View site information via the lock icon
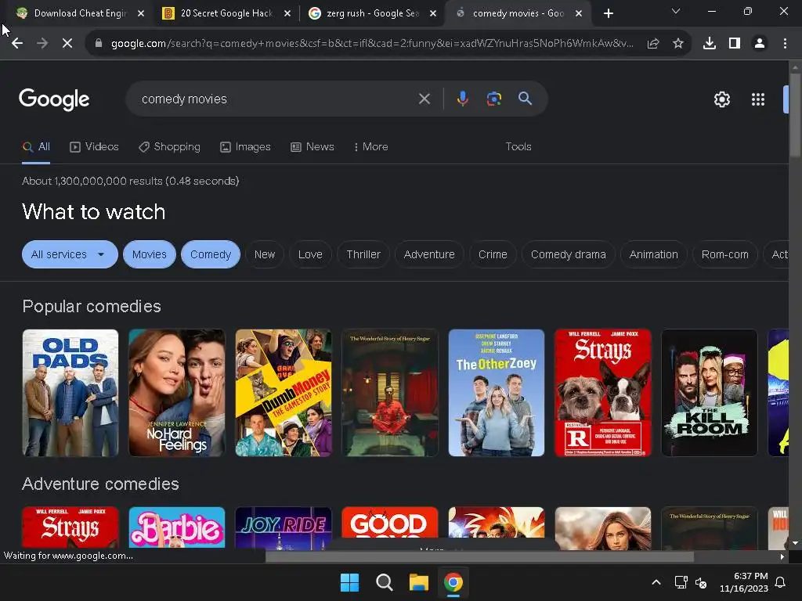This screenshot has width=802, height=601. 98,44
